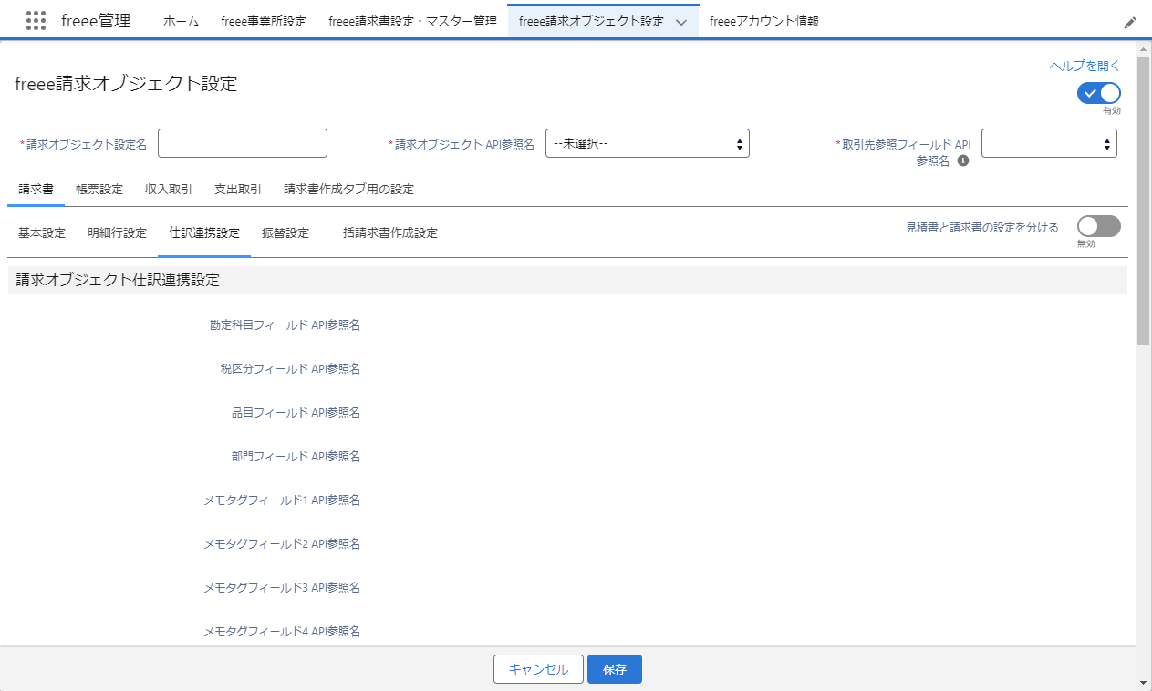Screen dimensions: 1152x691
Task: Toggle the 有効 switch off
Action: click(x=1098, y=93)
